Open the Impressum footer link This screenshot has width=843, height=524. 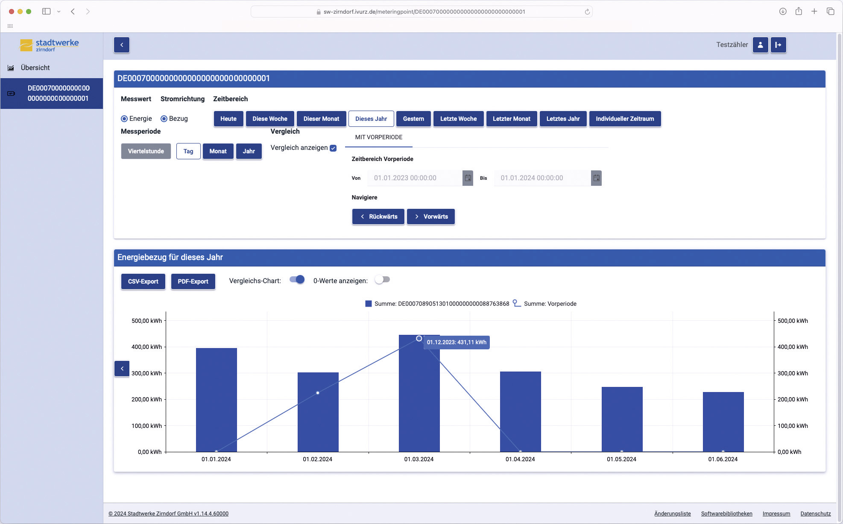776,513
